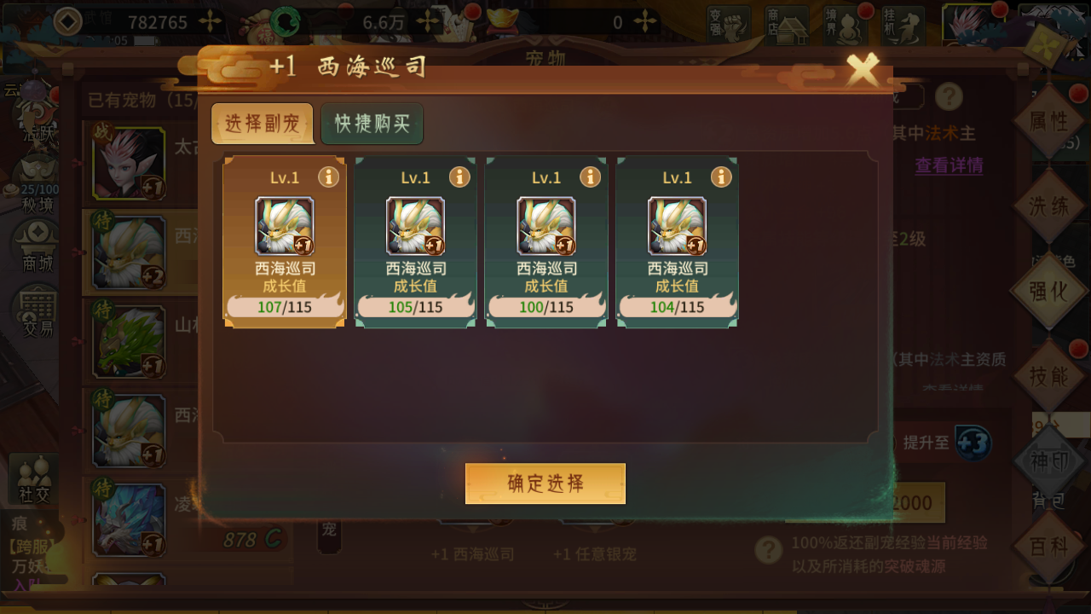Image resolution: width=1091 pixels, height=614 pixels.
Task: Open info icon on pet card 107/115
Action: [329, 177]
